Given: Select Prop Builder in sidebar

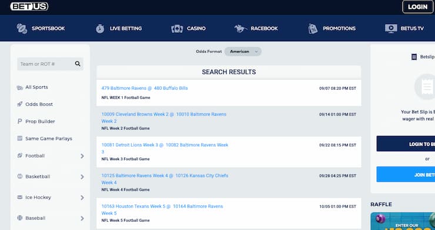Looking at the screenshot, I should 40,121.
